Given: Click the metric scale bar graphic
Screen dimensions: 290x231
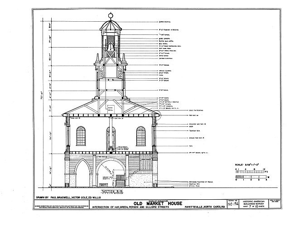Looking at the screenshot, I should (251, 177).
